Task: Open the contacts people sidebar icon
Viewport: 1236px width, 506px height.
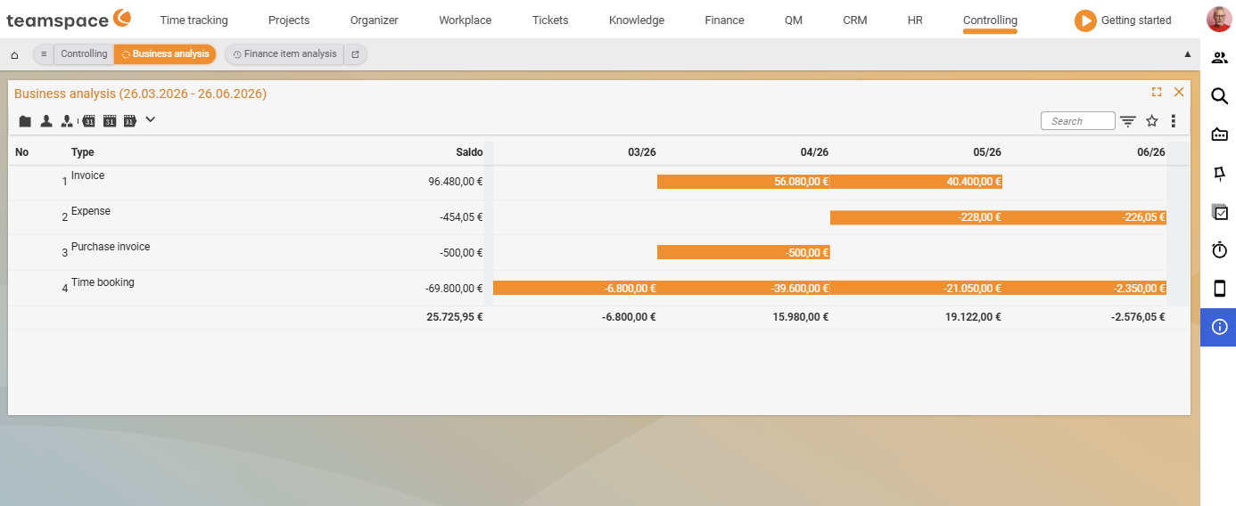Action: point(1220,58)
